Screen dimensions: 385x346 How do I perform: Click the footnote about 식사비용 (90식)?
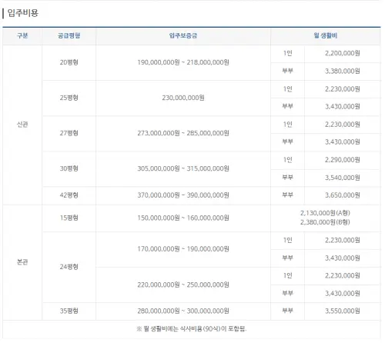coord(192,329)
